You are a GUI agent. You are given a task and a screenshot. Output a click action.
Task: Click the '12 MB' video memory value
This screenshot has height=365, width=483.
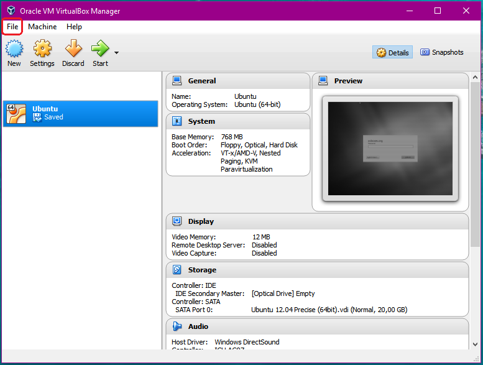point(261,237)
